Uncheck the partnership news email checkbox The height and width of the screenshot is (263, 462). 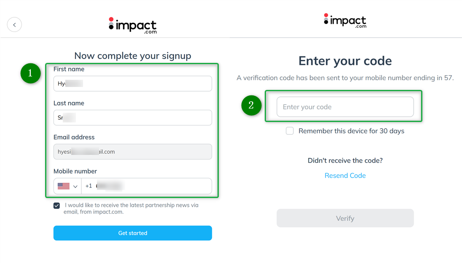(56, 205)
